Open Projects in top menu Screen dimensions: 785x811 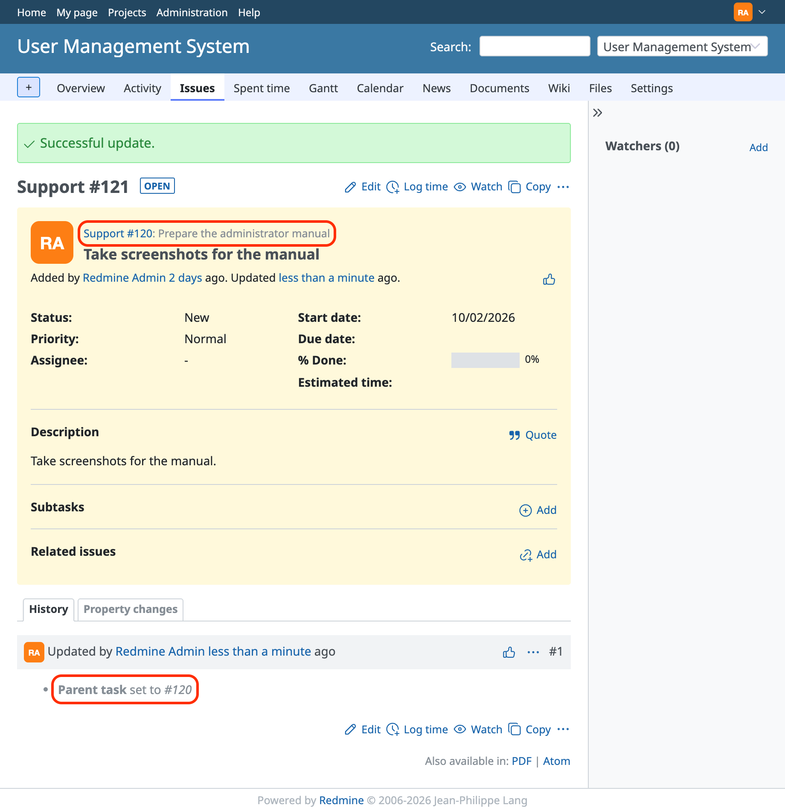click(x=127, y=12)
